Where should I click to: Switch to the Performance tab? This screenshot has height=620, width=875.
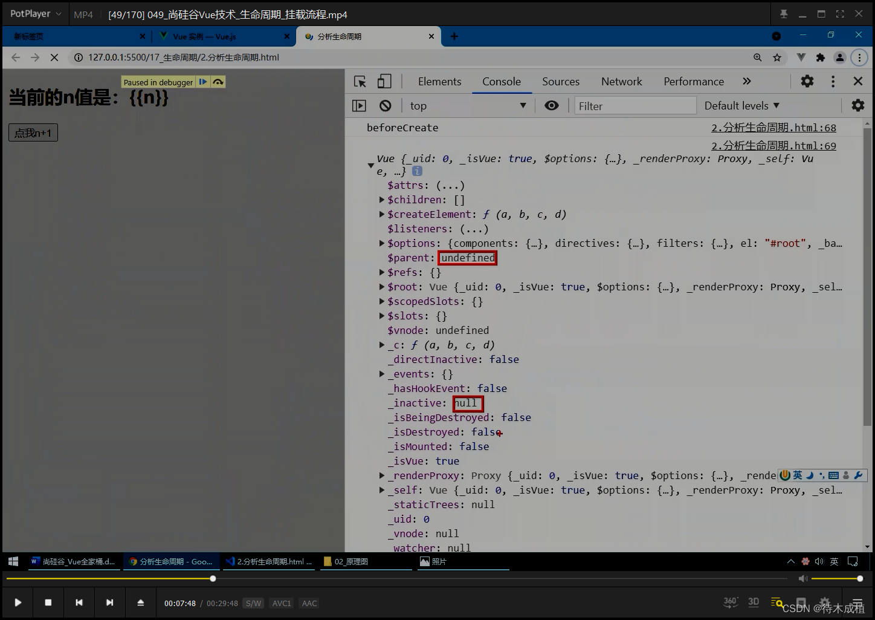(694, 82)
